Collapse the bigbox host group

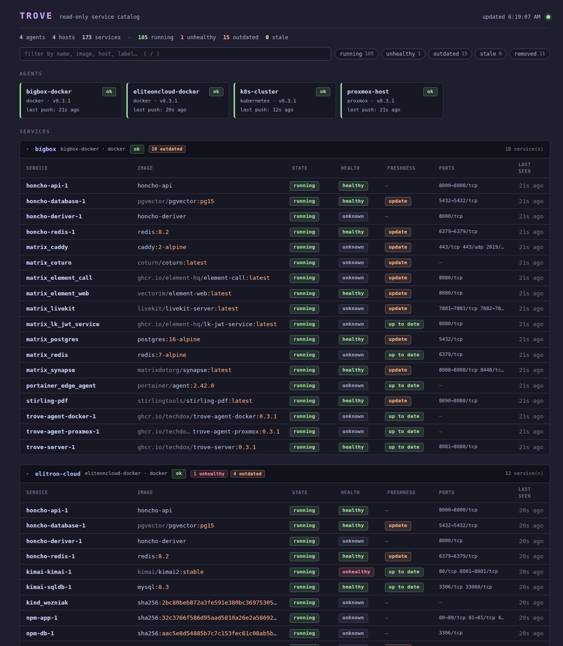[28, 149]
